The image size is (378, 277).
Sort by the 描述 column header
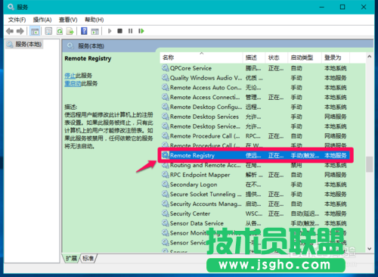click(254, 58)
